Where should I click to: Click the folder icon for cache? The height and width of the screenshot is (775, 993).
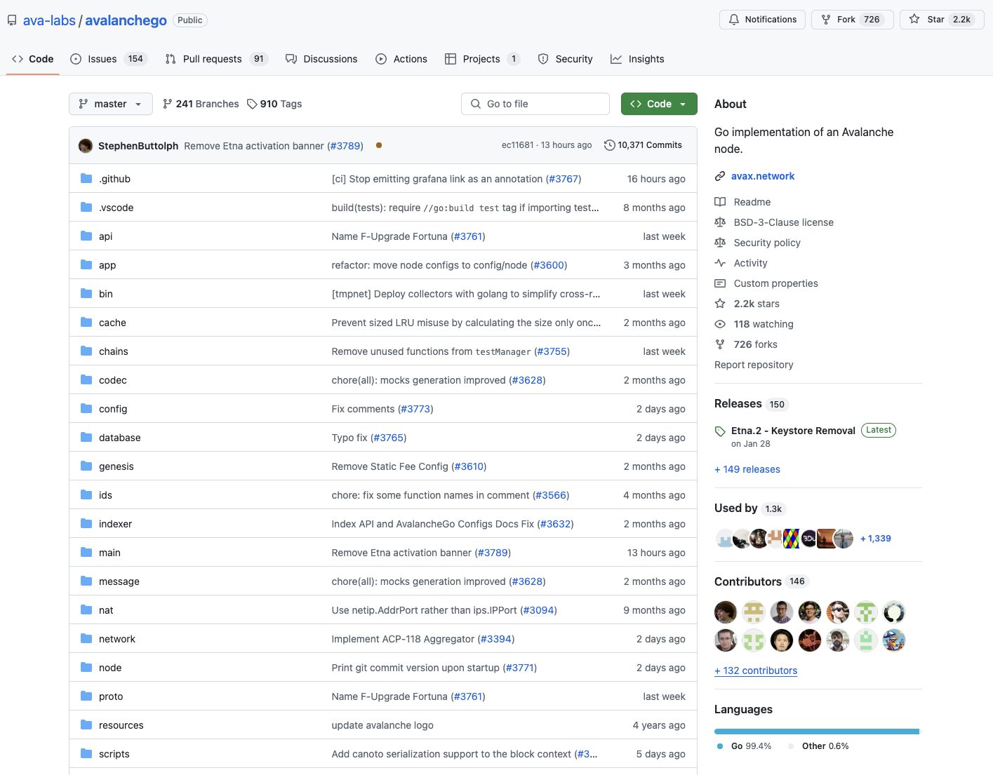coord(86,322)
